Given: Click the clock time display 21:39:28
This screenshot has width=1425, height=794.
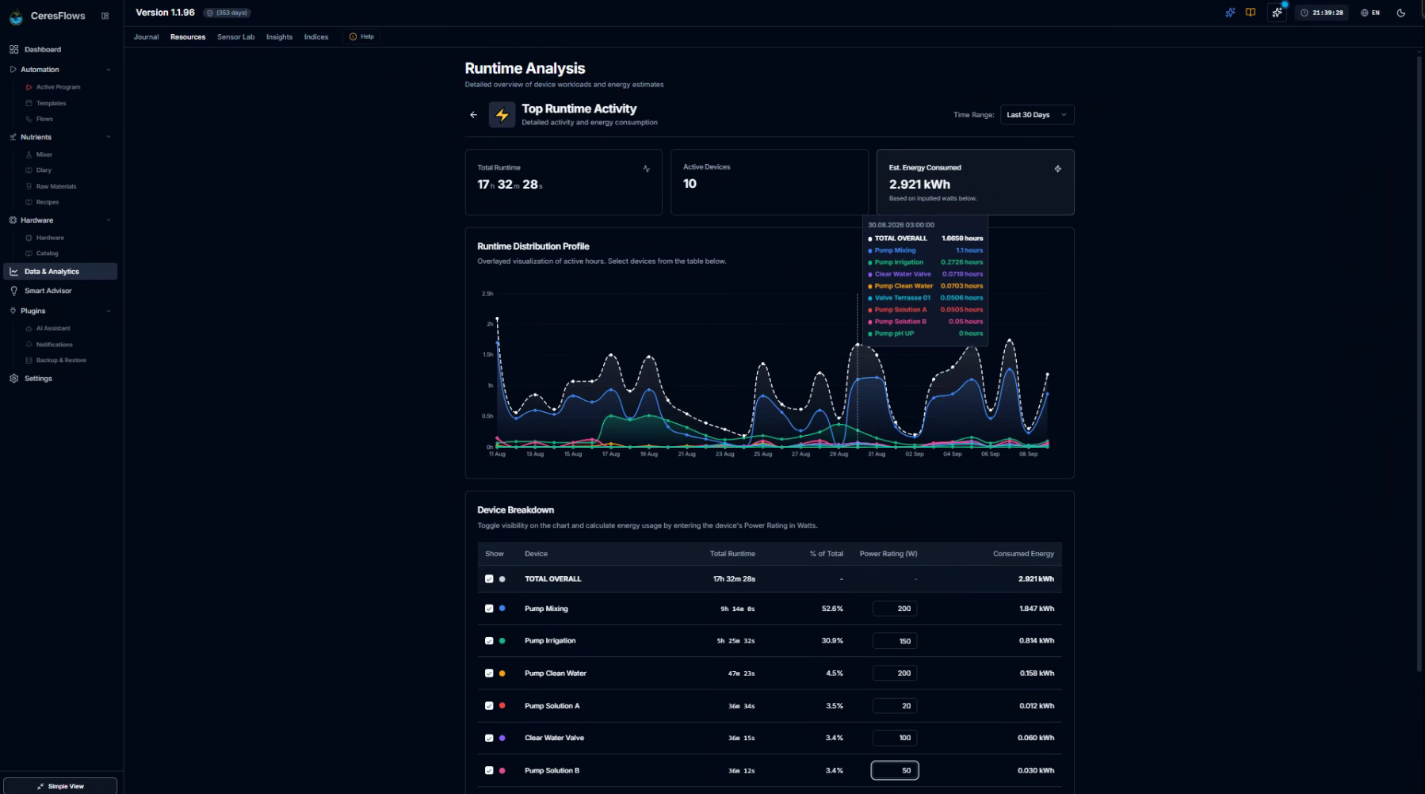Looking at the screenshot, I should click(x=1322, y=13).
